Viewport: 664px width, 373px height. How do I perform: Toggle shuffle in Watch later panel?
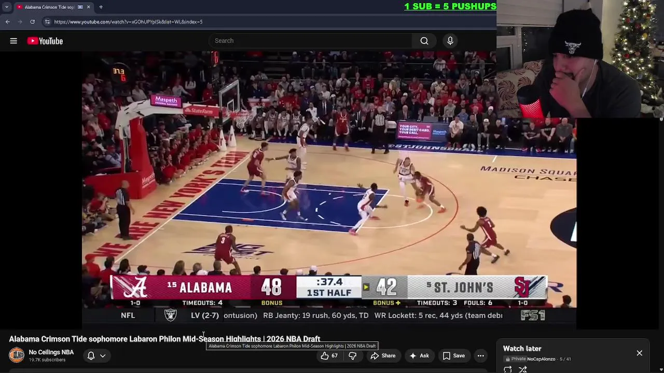point(523,369)
